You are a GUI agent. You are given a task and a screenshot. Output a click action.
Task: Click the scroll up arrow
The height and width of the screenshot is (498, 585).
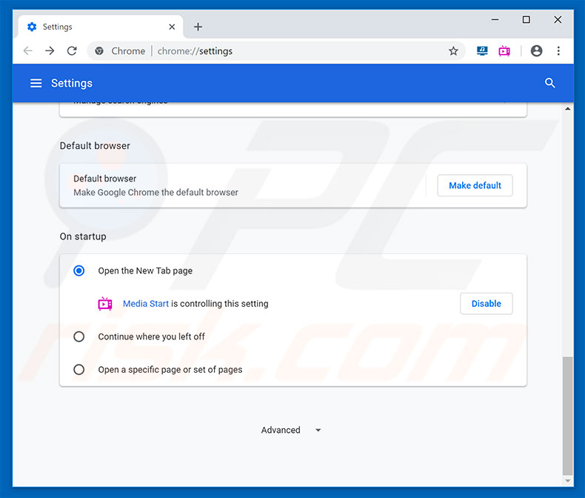(567, 109)
